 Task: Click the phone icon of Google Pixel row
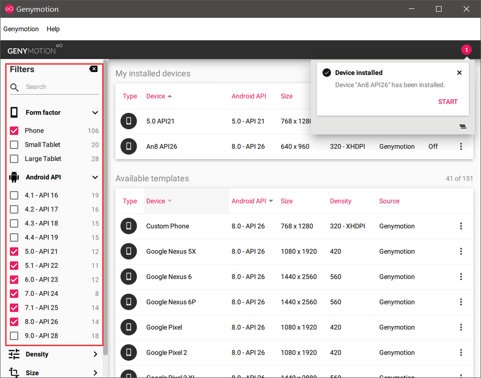coord(128,327)
